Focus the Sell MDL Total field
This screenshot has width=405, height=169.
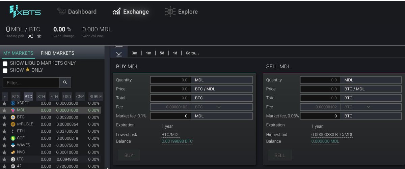[x=320, y=98]
